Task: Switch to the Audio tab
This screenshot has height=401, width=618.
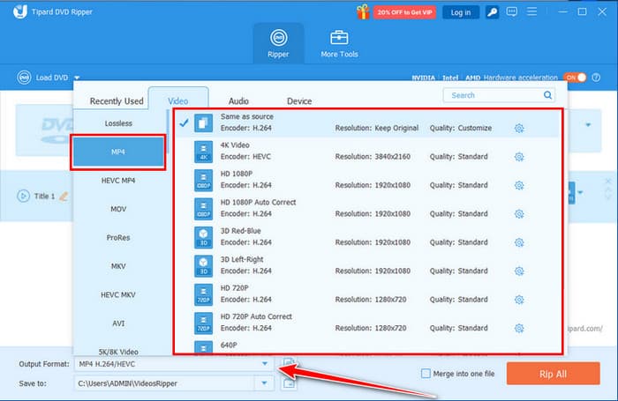Action: [238, 101]
